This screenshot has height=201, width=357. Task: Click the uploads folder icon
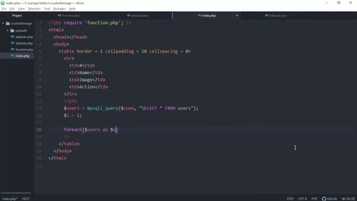click(x=12, y=31)
